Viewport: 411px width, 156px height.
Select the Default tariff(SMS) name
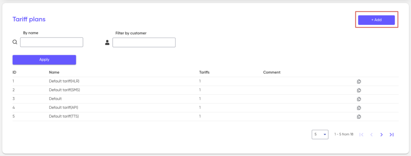65,90
